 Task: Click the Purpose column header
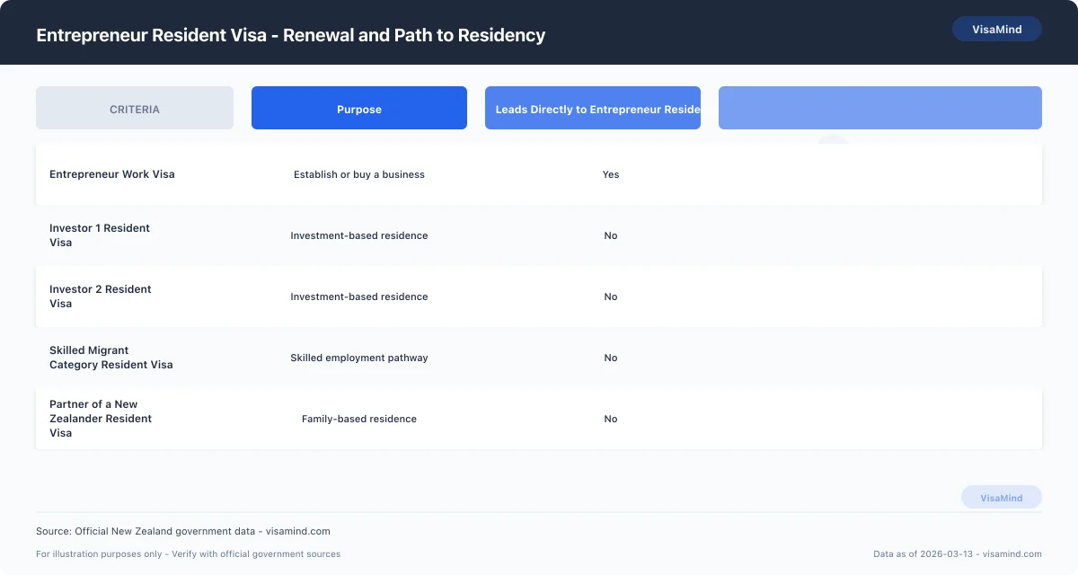click(x=358, y=108)
